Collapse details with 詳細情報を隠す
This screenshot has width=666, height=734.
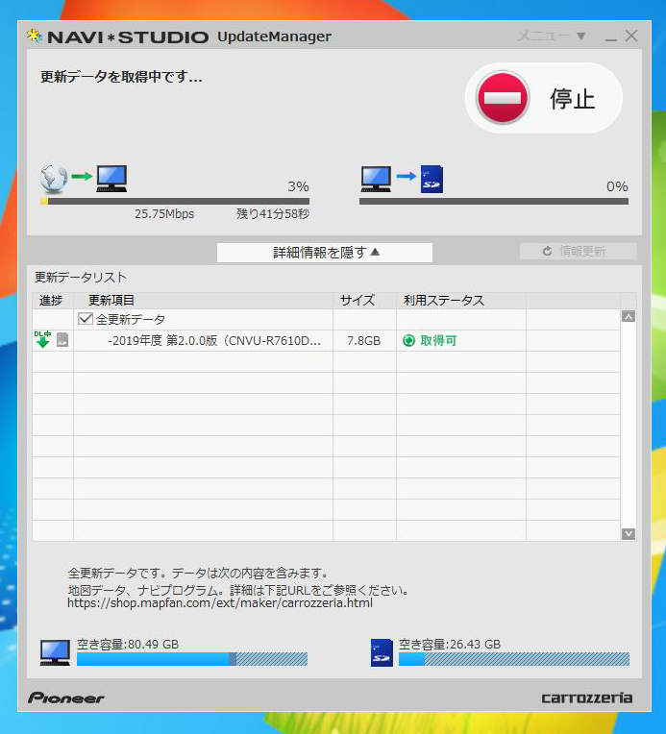325,253
